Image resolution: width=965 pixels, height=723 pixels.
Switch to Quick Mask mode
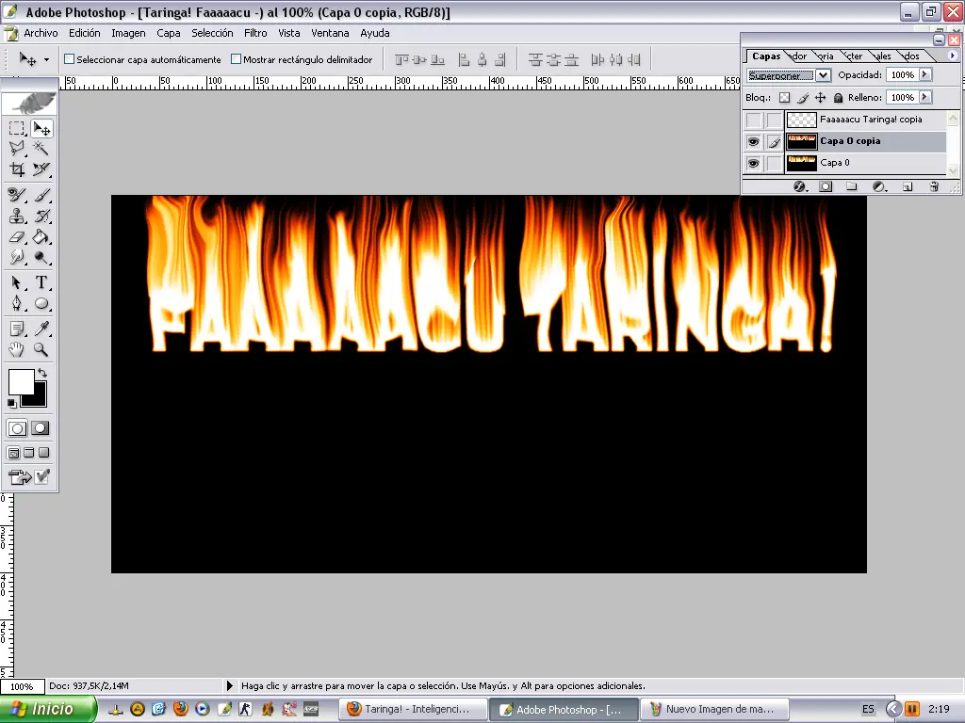pos(41,428)
